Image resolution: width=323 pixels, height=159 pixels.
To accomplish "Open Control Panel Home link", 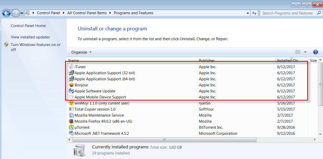I will pyautogui.click(x=28, y=26).
